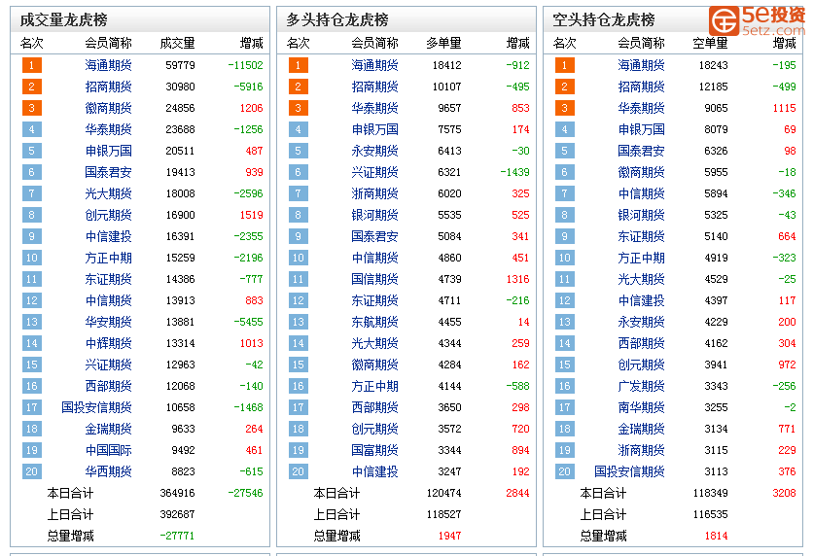Click the 名次 header in the 空头持仓龙虎榜 table
813x556 pixels.
[565, 43]
